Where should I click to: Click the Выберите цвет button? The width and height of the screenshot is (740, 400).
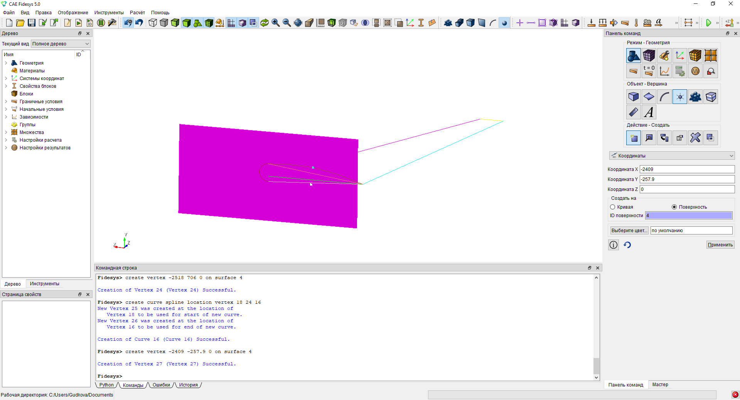point(629,231)
